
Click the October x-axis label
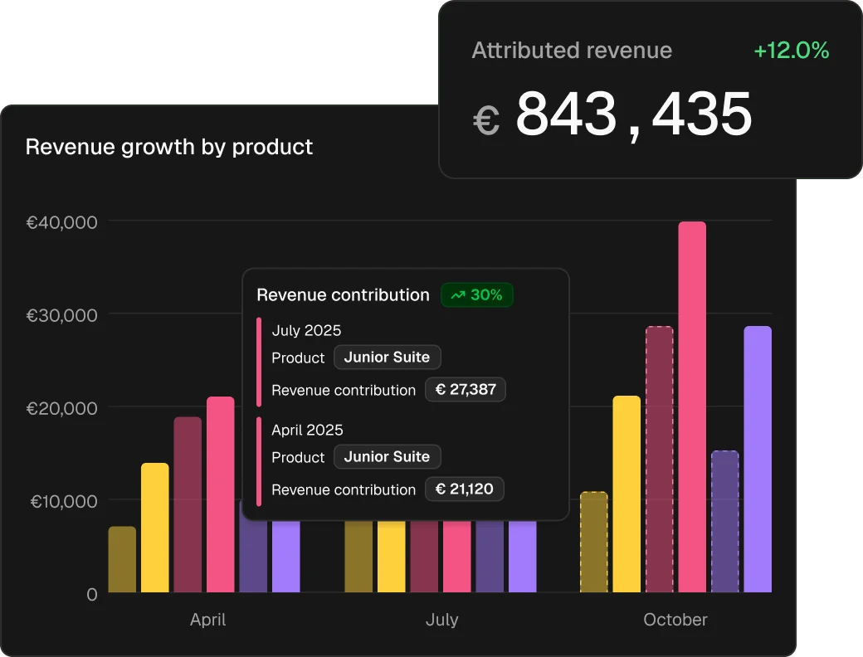tap(675, 620)
